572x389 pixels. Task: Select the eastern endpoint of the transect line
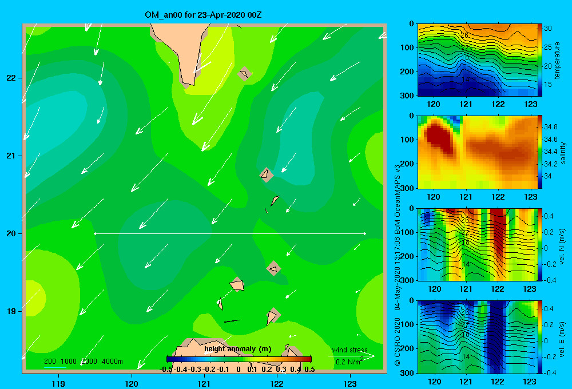pyautogui.click(x=365, y=233)
